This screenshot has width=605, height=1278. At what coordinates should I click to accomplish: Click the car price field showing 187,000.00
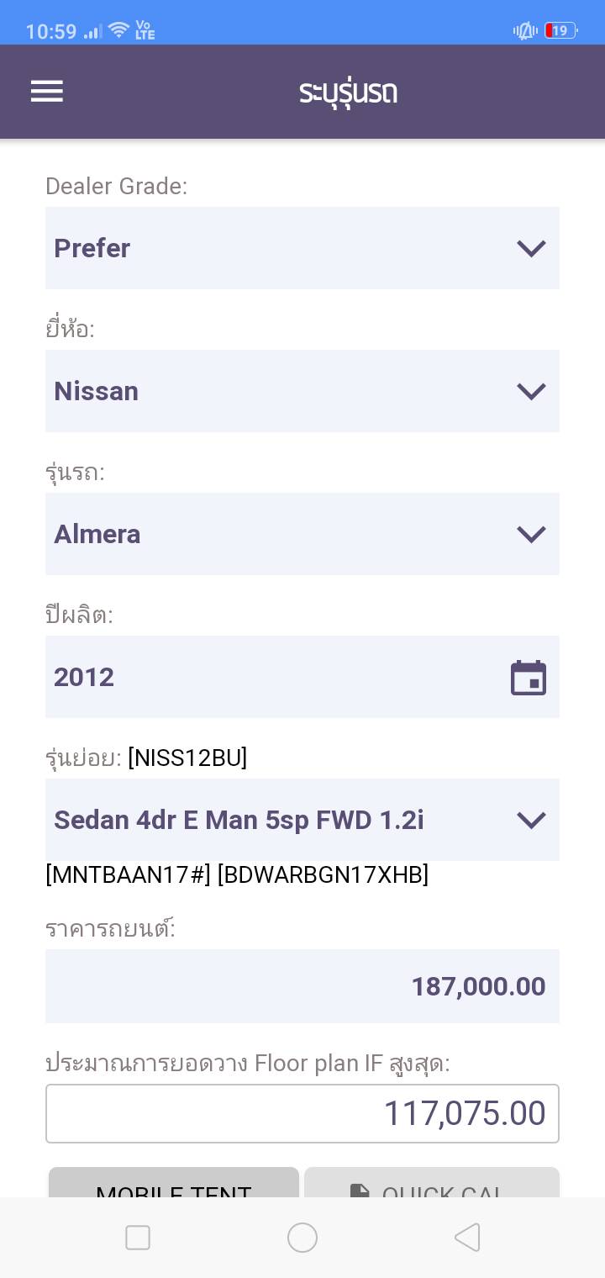tap(302, 986)
